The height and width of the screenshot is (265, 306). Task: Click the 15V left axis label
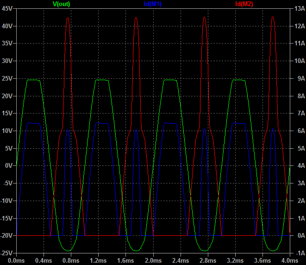click(7, 113)
